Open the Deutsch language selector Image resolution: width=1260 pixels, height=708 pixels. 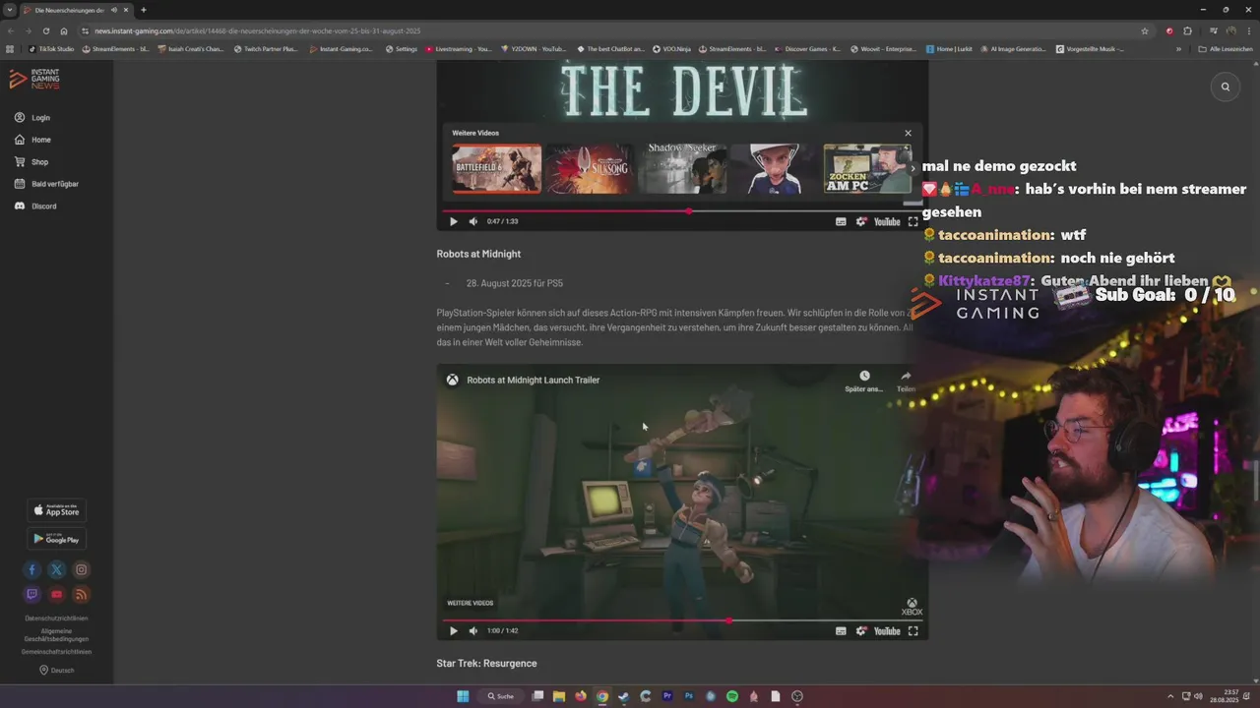56,671
